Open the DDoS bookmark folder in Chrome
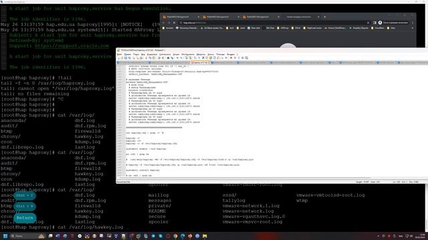 (x=296, y=28)
